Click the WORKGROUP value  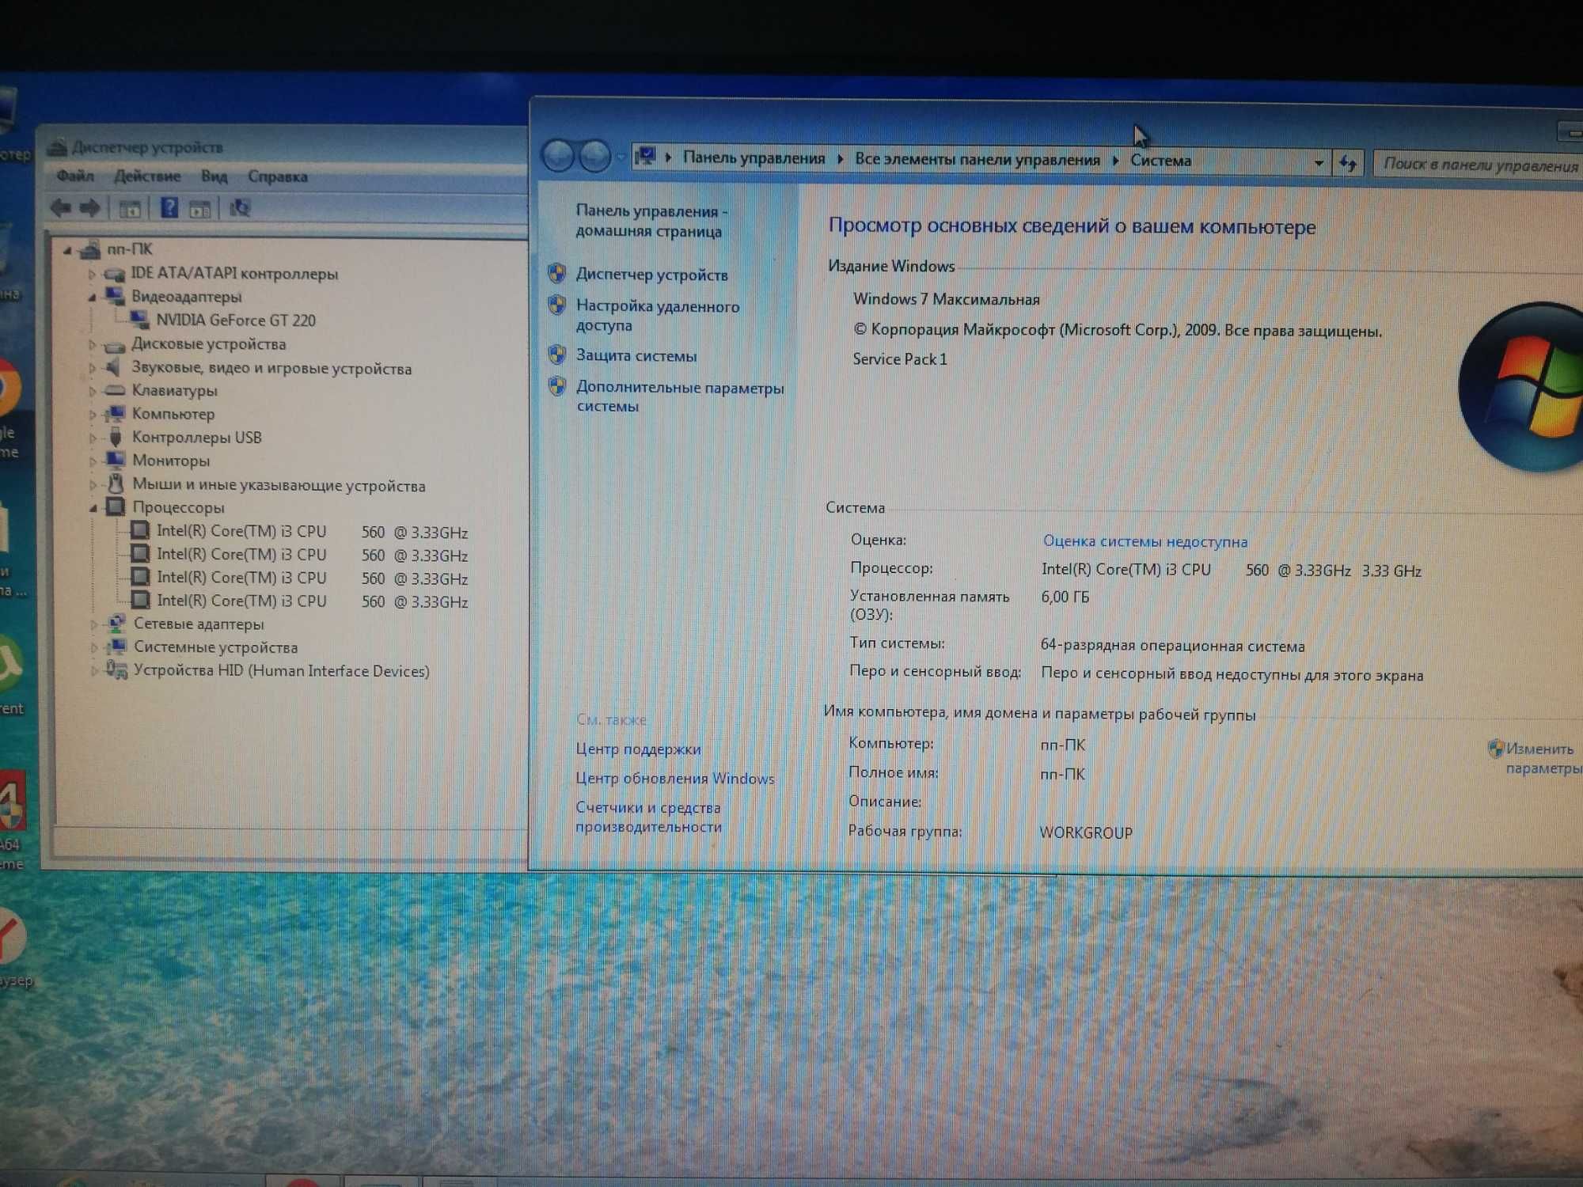coord(1086,832)
